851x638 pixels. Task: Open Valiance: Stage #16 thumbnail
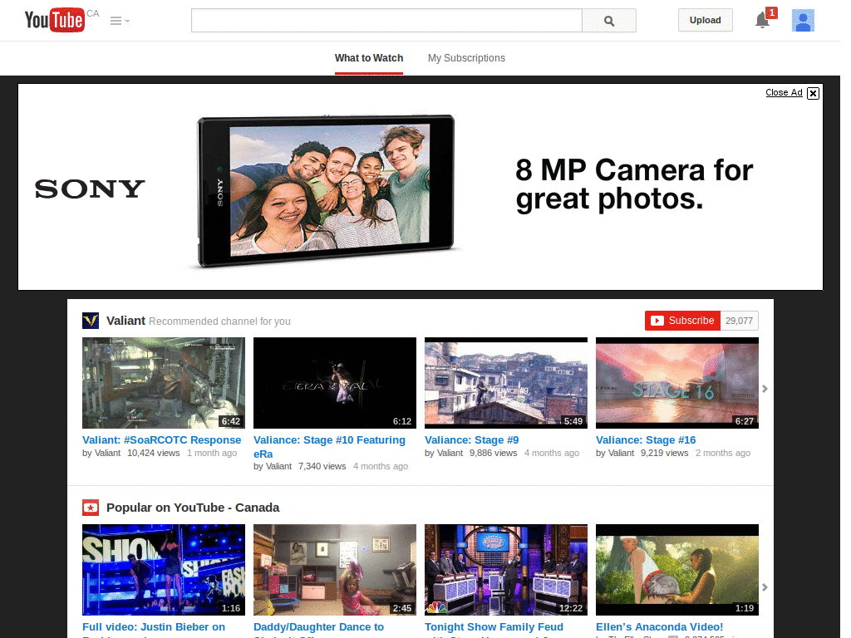(677, 383)
